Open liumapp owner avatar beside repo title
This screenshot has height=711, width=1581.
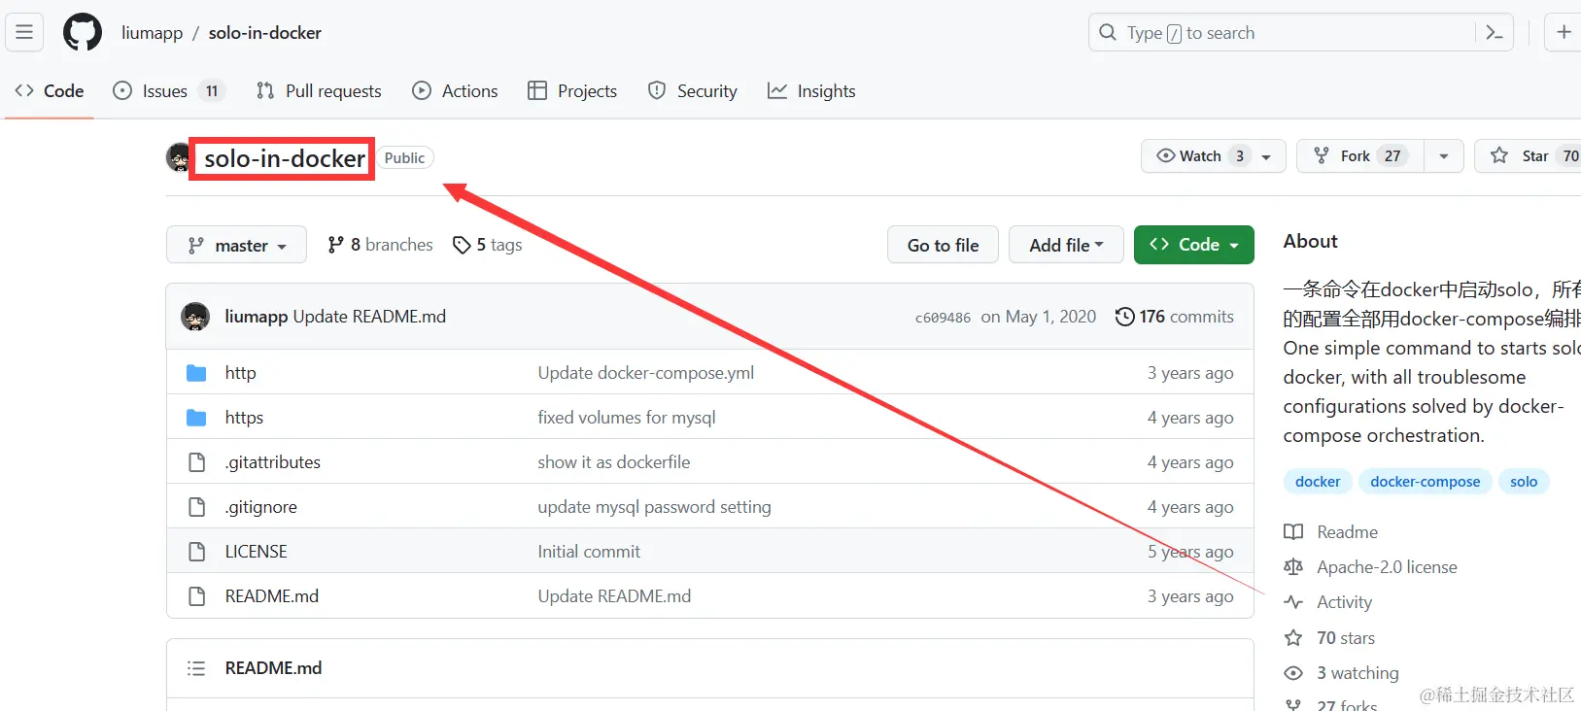179,157
